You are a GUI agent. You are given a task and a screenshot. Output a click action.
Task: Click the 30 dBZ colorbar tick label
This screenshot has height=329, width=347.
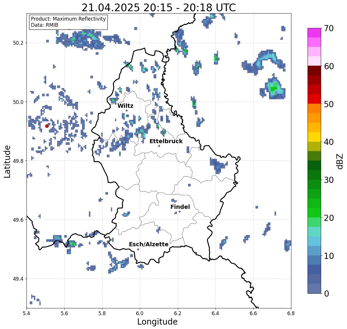tap(329, 180)
